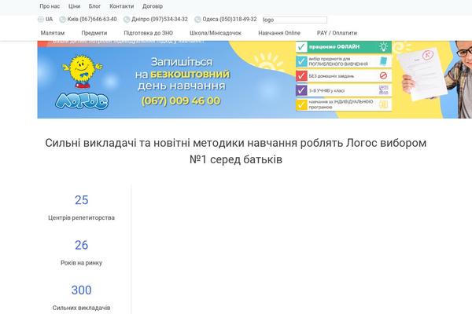Open the Малятам menu
Image resolution: width=472 pixels, height=314 pixels.
tap(53, 33)
